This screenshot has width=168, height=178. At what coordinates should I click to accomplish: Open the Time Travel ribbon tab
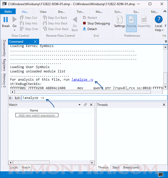[x=80, y=12]
